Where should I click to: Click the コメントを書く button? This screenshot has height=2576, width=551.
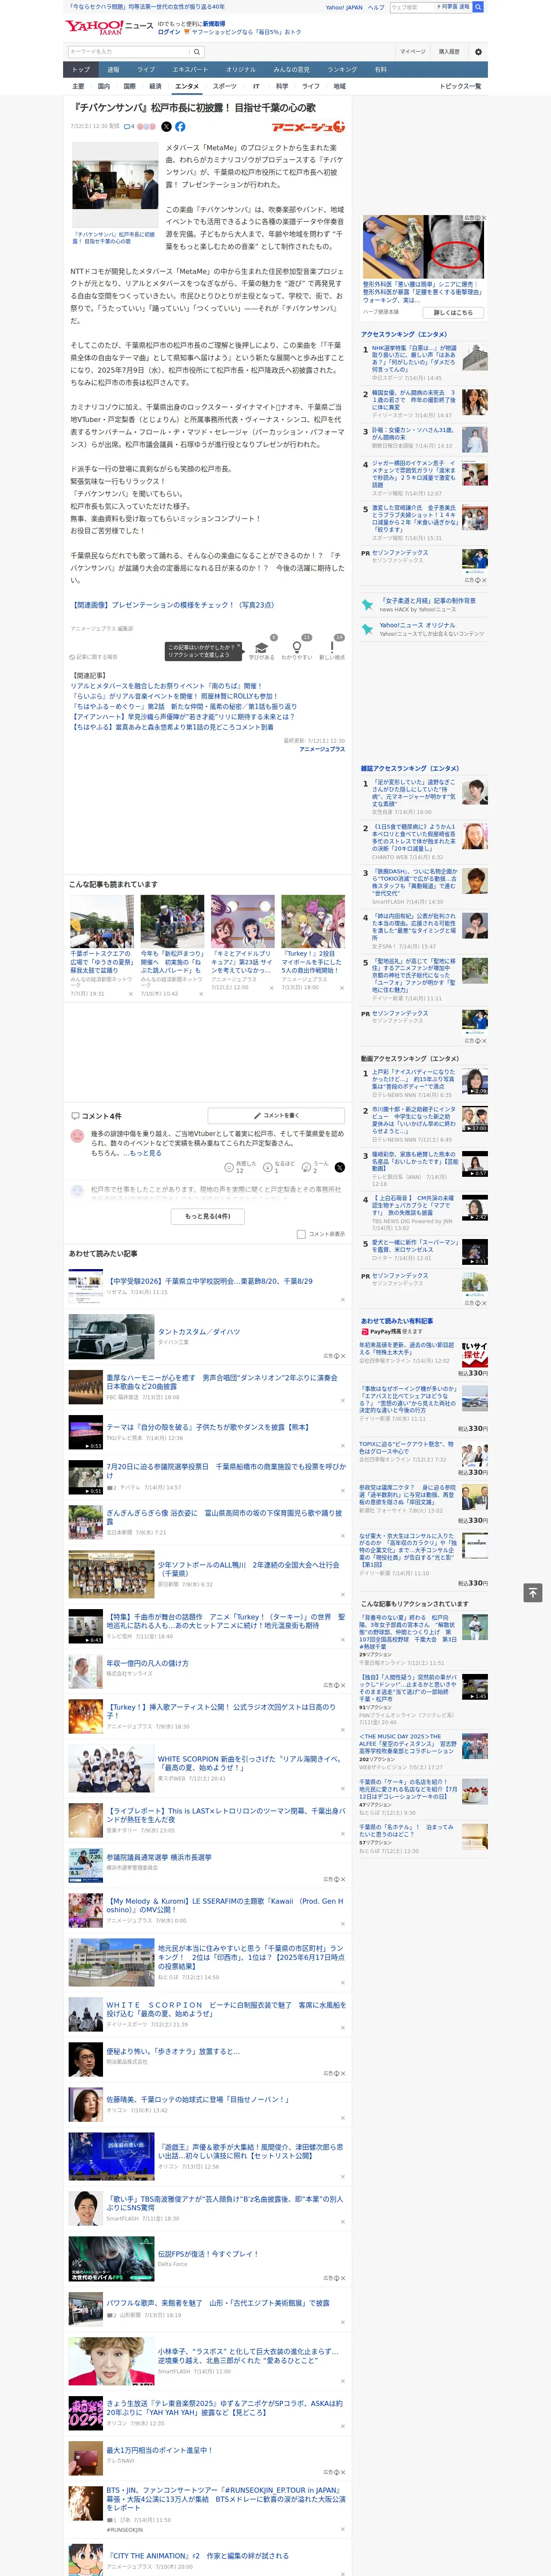click(x=276, y=1115)
